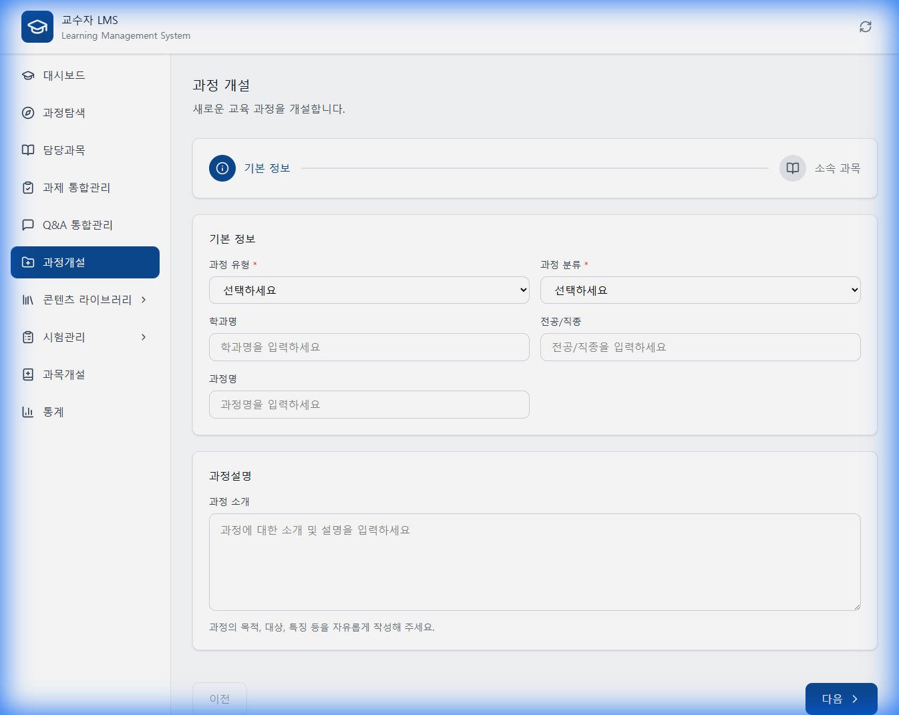Expand the 시험관리 submenu chevron
This screenshot has width=899, height=715.
pos(144,337)
